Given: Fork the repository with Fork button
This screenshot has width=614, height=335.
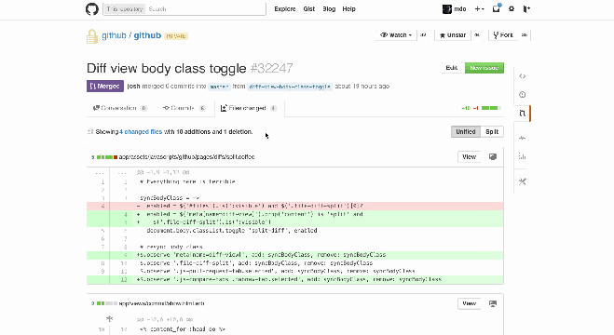Looking at the screenshot, I should click(x=503, y=35).
